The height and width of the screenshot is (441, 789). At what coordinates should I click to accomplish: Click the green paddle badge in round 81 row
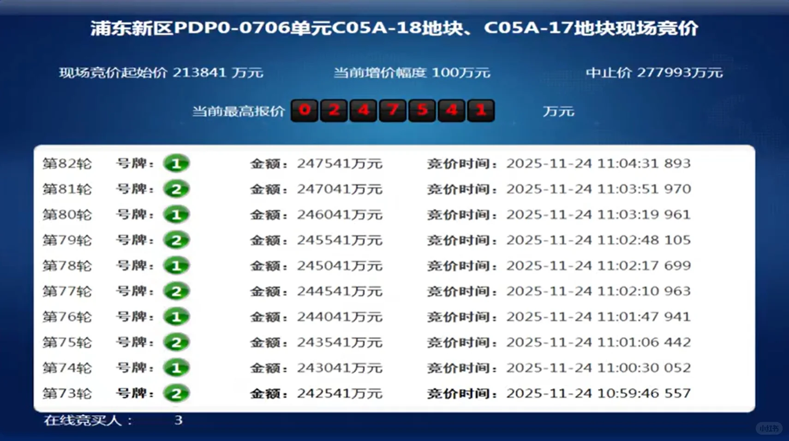176,189
